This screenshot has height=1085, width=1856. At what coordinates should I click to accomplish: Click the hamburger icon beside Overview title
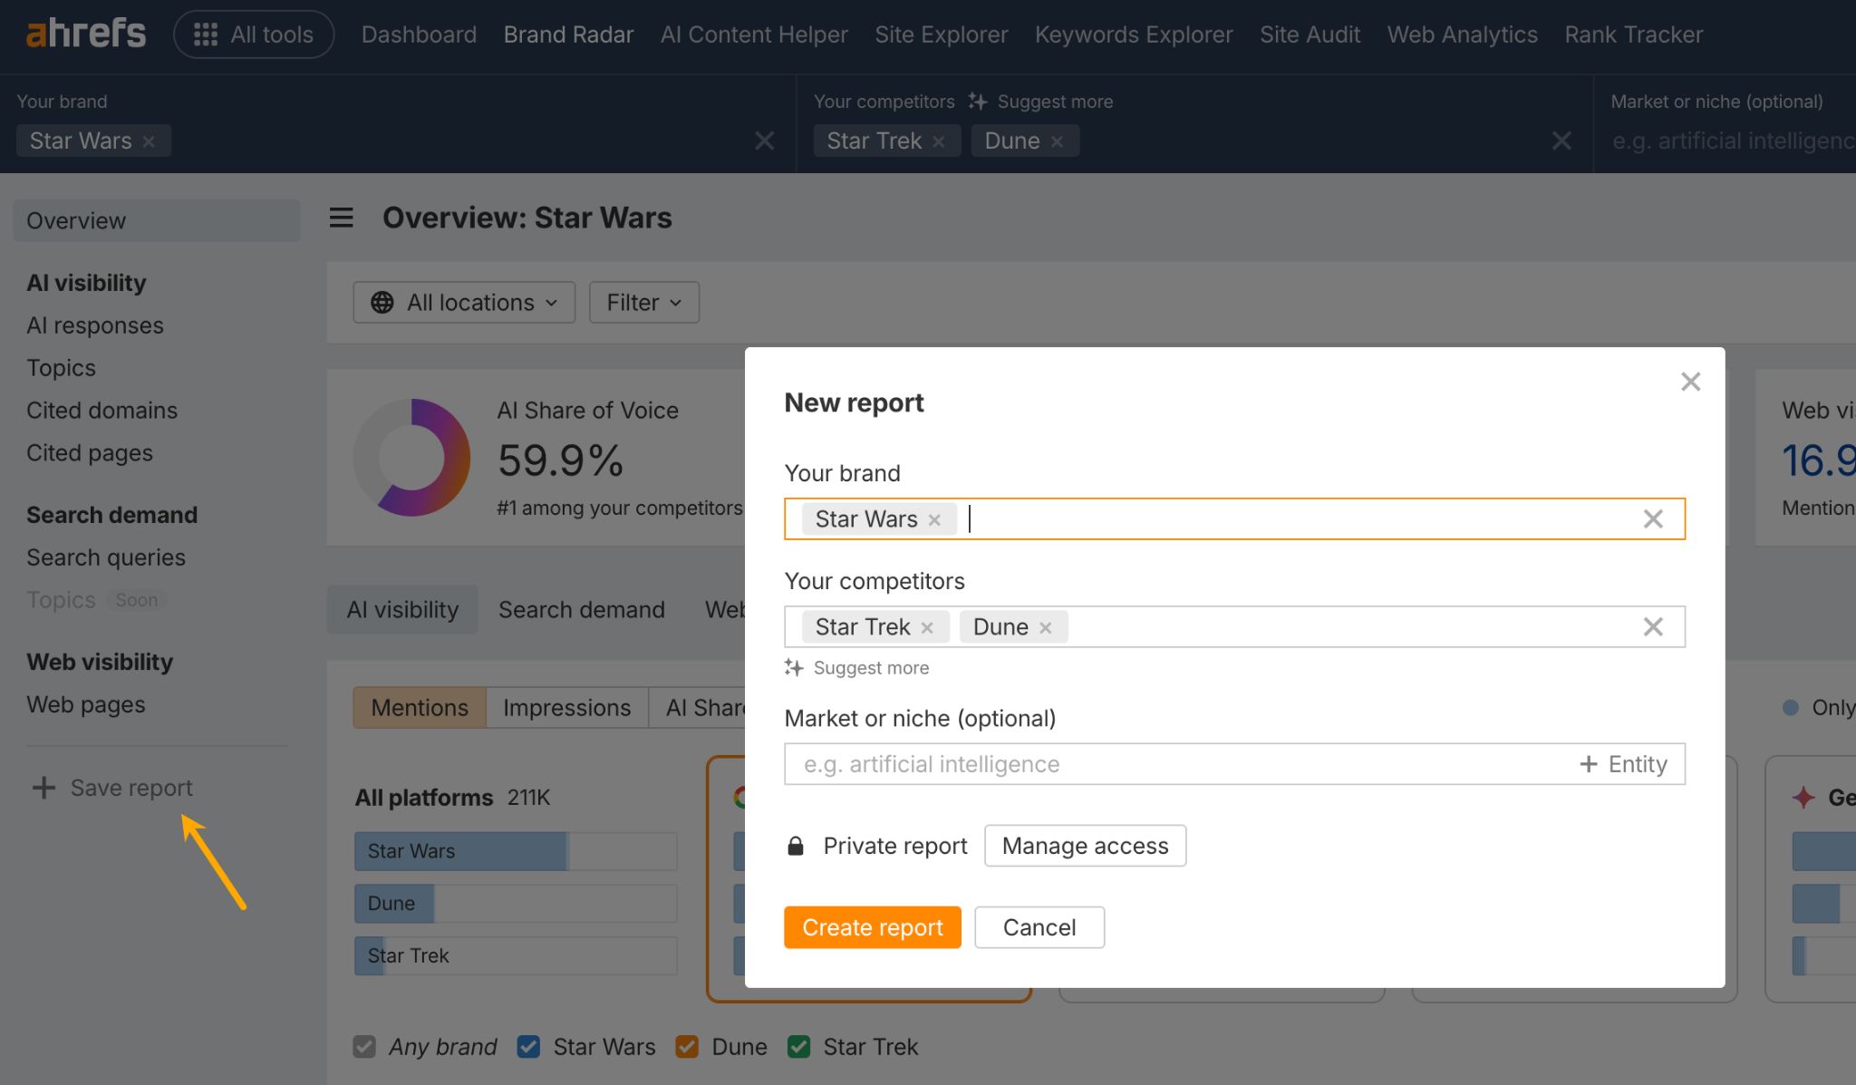(x=341, y=218)
